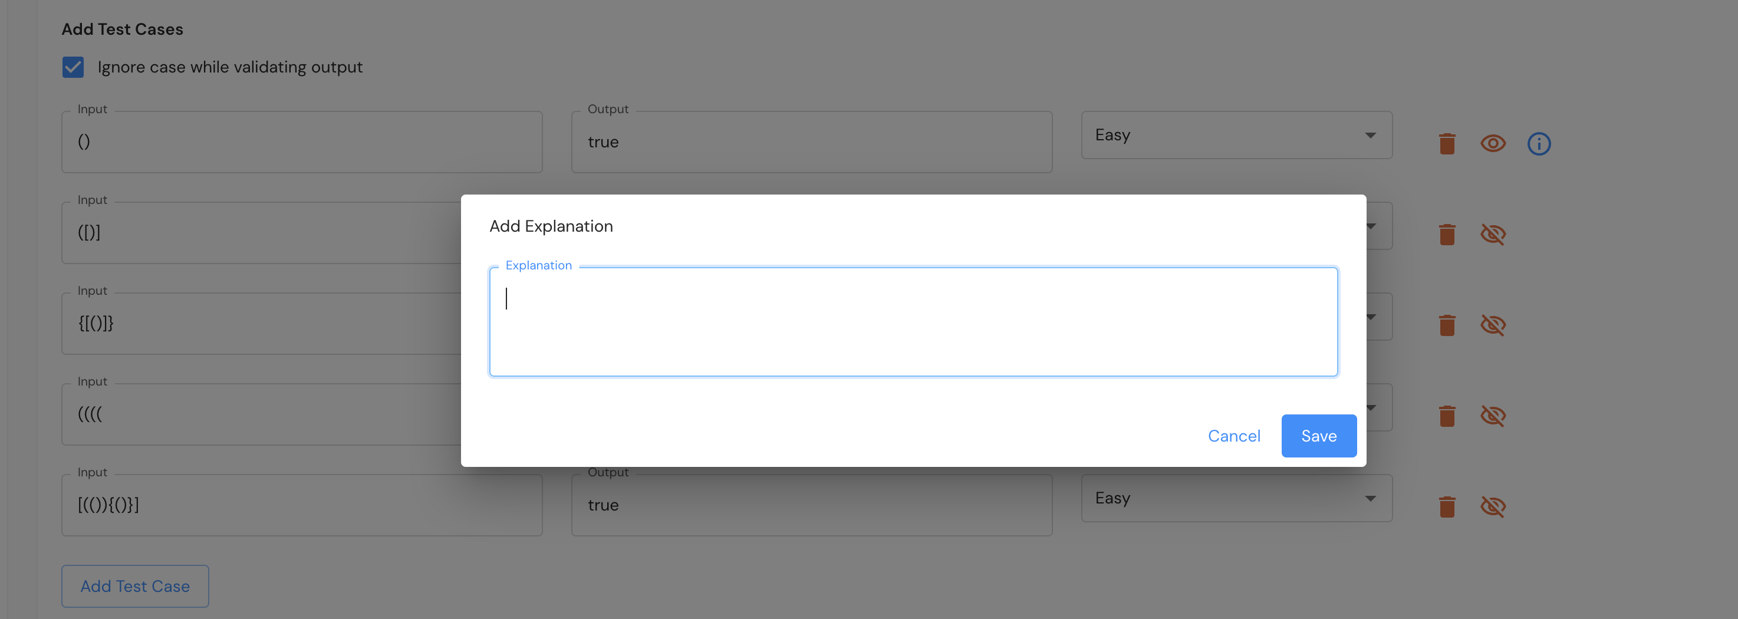Viewport: 1738px width, 619px height.
Task: Save the explanation
Action: pos(1318,436)
